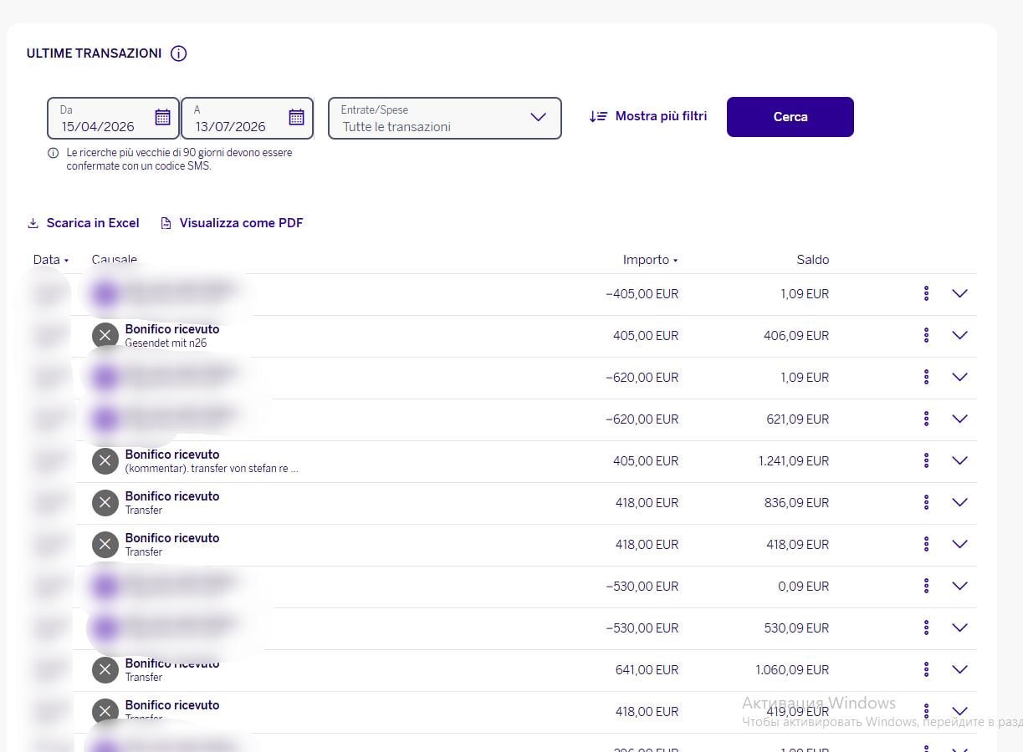
Task: Click the Scarica in Excel link
Action: coord(93,223)
